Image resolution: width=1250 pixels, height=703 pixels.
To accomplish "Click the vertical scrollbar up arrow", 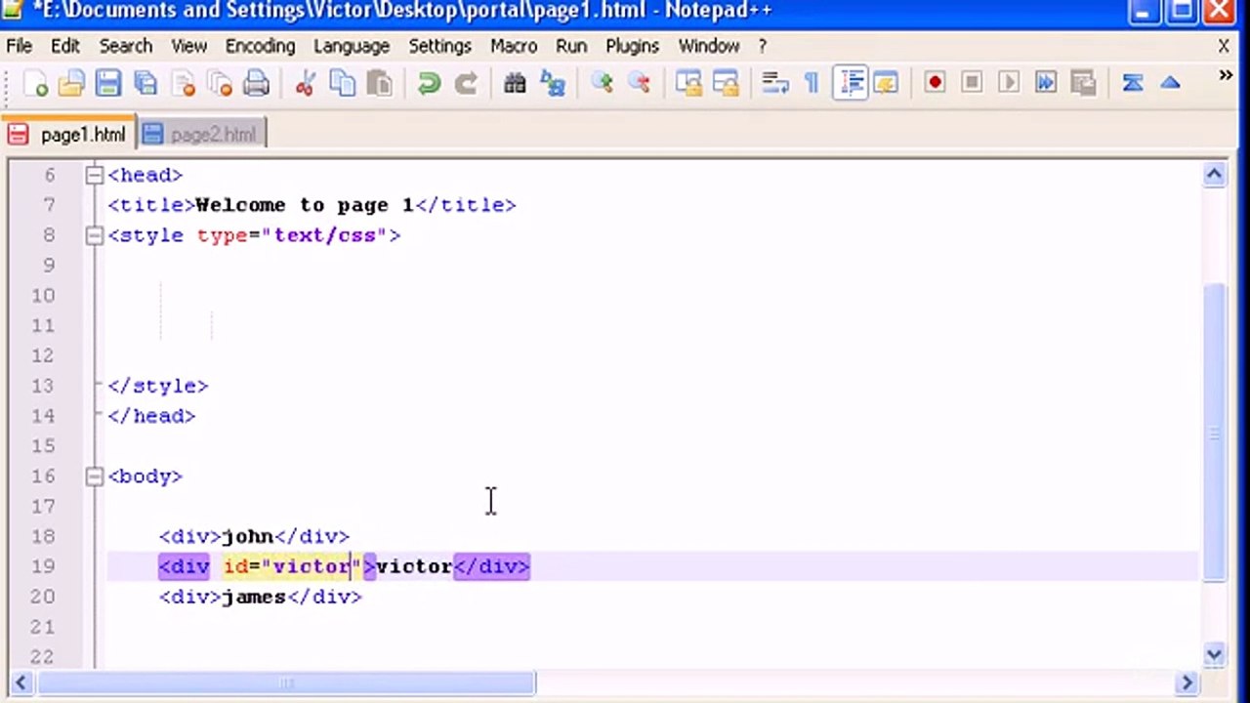I will tap(1214, 175).
